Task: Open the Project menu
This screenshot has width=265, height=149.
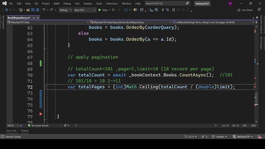Action: click(46, 4)
